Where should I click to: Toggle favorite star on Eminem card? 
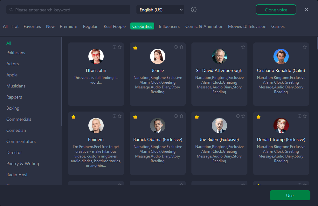[x=120, y=116]
